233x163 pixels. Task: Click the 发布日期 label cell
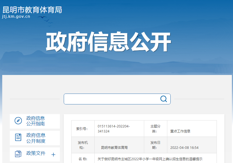[x=156, y=145]
